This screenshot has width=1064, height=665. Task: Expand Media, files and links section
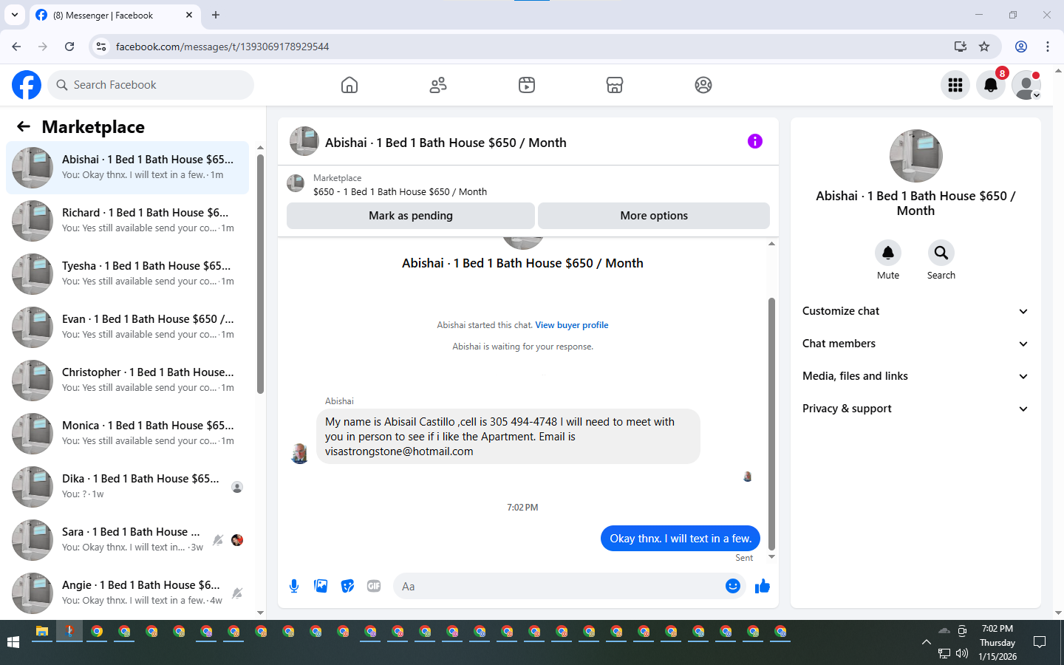tap(915, 376)
